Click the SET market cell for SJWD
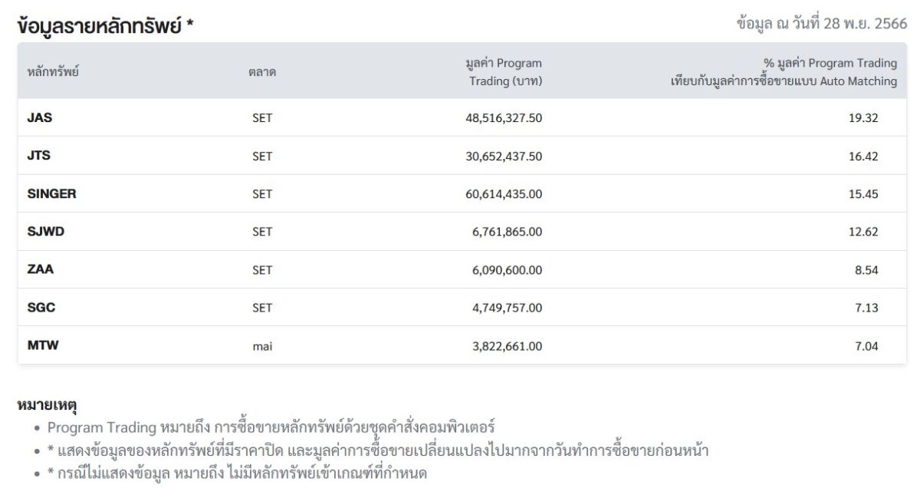This screenshot has width=920, height=495. (262, 232)
